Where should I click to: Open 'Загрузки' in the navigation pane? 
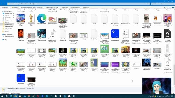[7, 16]
